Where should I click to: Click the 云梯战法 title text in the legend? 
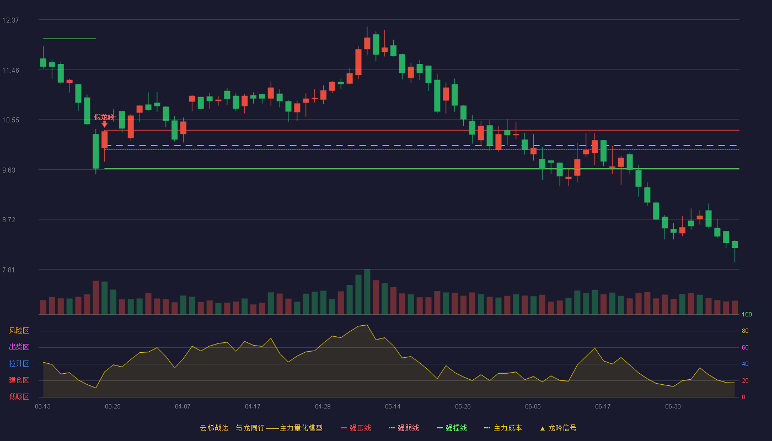213,428
